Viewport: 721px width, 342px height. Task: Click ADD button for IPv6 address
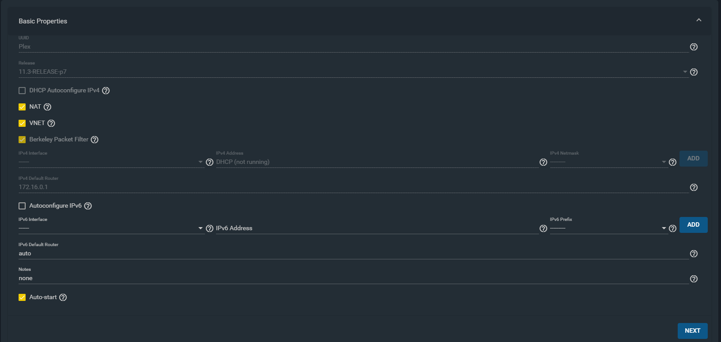pos(693,225)
